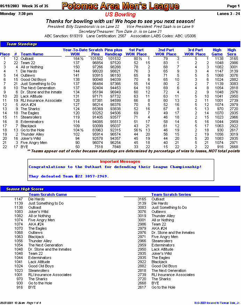Viewport: 241px width, 305px height.
Task: Select the Die Hards team row in standings
Action: click(120, 71)
